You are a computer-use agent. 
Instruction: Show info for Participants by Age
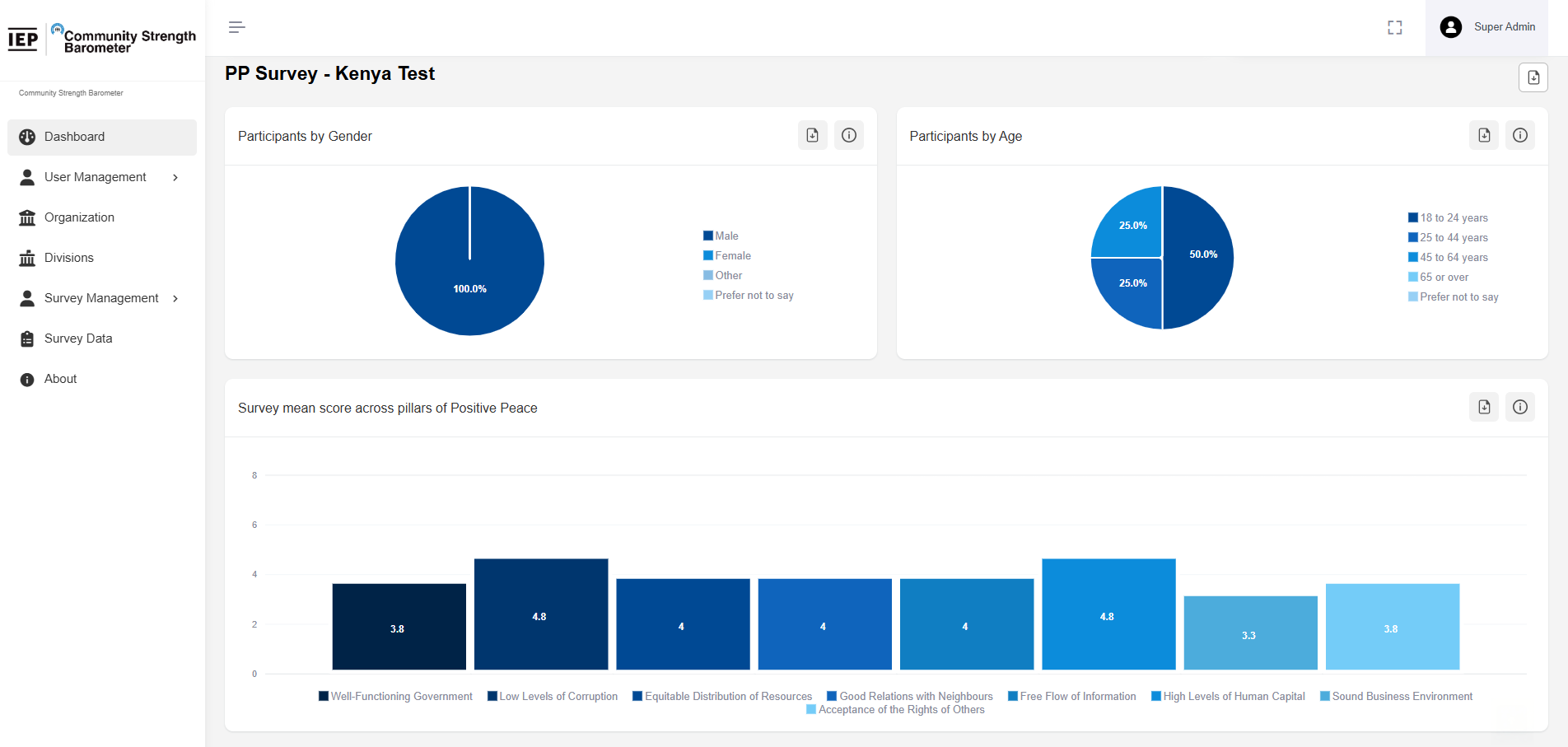[1519, 135]
